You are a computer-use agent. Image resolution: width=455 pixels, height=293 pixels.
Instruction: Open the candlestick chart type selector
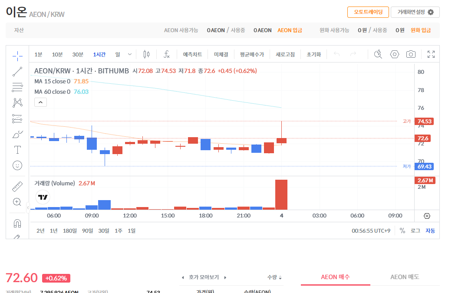point(147,54)
